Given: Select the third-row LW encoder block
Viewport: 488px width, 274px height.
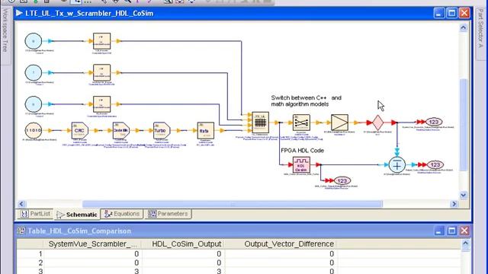Looking at the screenshot, I should click(101, 104).
